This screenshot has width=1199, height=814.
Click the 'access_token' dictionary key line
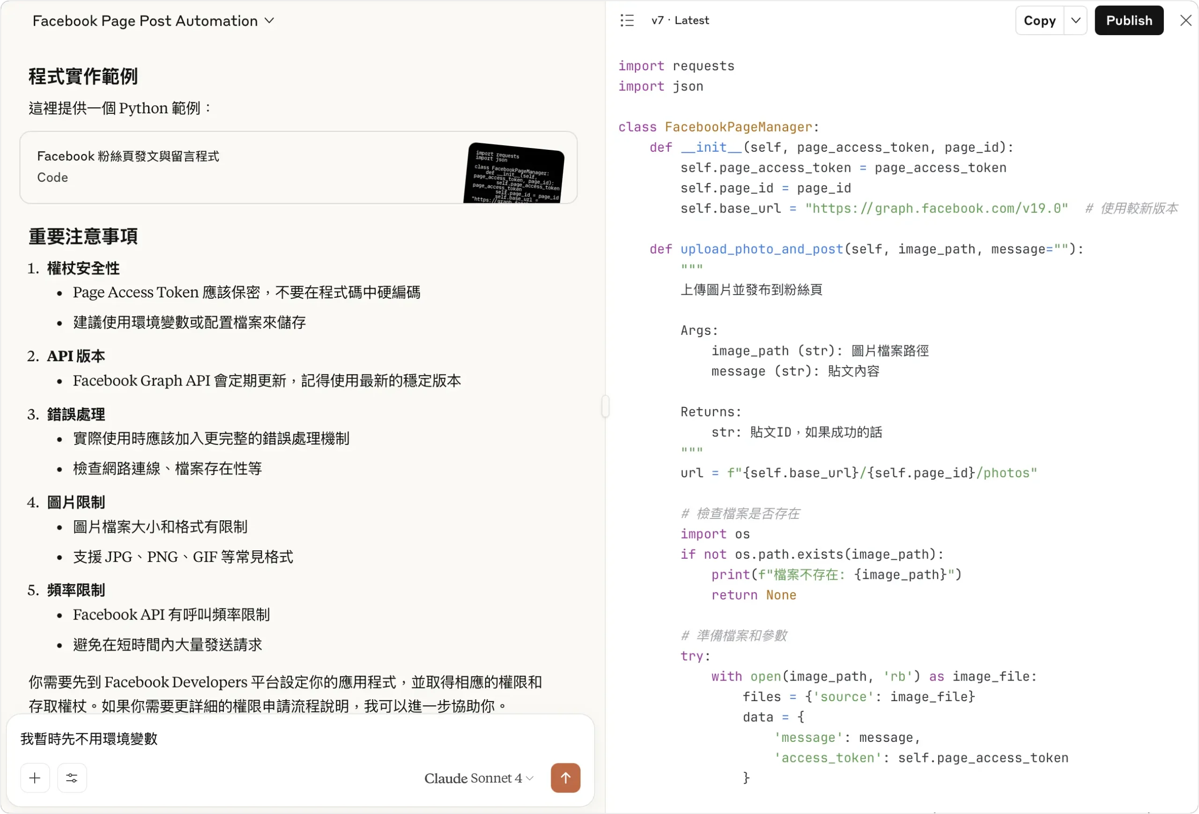(x=921, y=758)
